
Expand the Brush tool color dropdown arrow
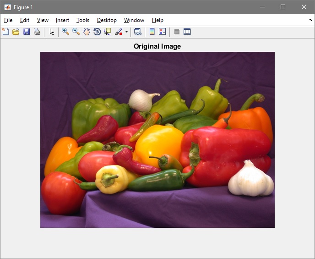126,32
